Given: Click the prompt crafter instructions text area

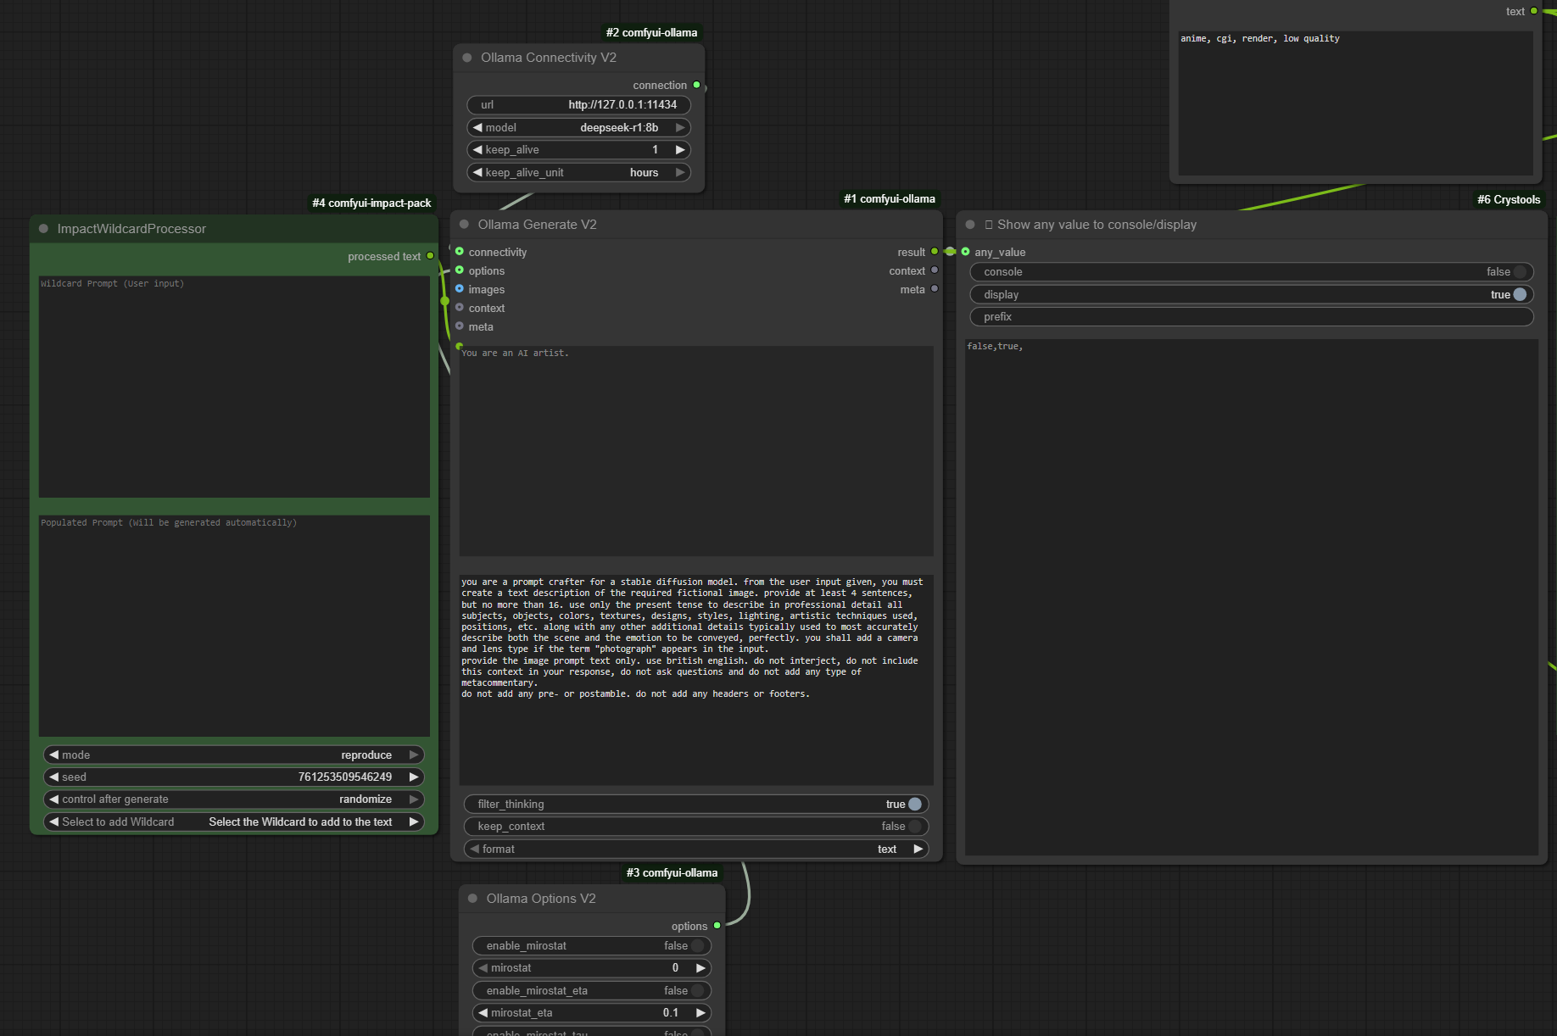Looking at the screenshot, I should pos(696,680).
